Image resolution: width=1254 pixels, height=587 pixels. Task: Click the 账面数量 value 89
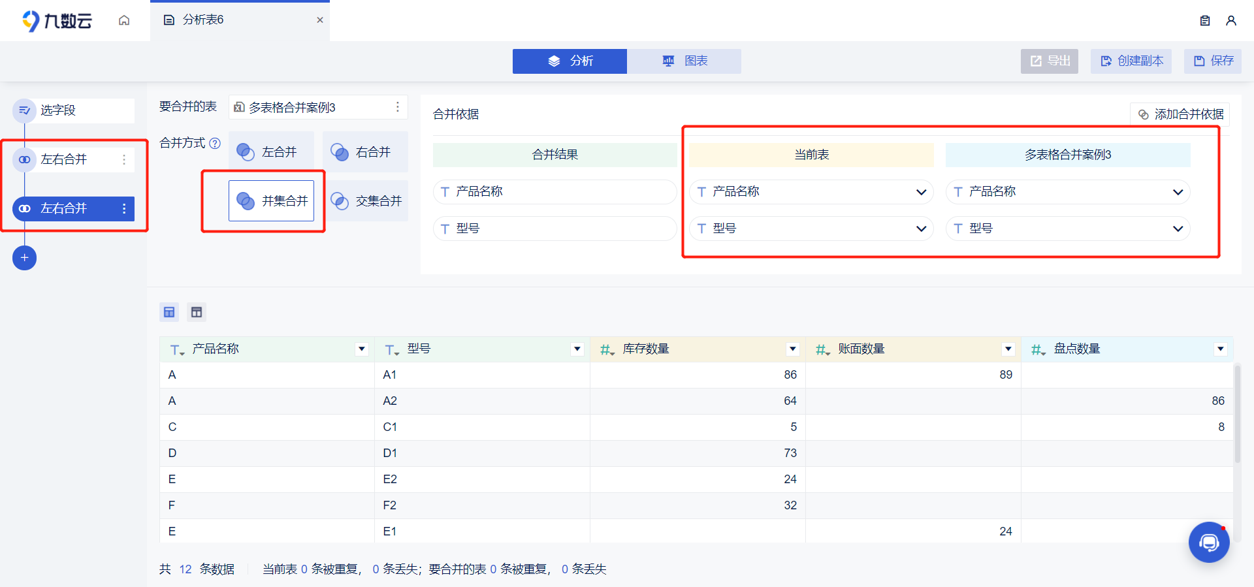pos(1006,375)
